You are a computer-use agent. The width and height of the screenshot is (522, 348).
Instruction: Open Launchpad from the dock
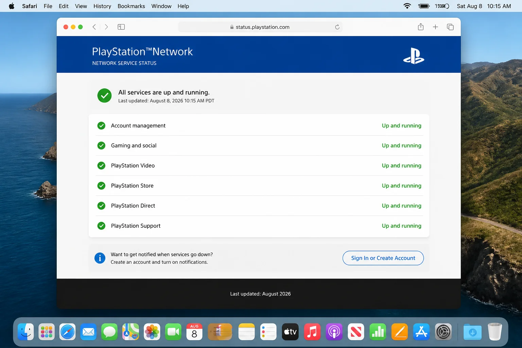click(47, 332)
